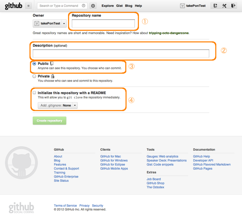Screen dimensions: 242x216
Task: Click the Octocat logo in footer
Action: point(21,163)
